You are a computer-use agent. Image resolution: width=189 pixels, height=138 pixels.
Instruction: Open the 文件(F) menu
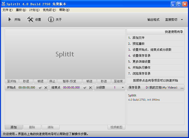(7, 10)
